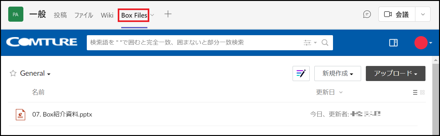Switch to the ファイル tab
The height and width of the screenshot is (136, 440).
pos(84,15)
